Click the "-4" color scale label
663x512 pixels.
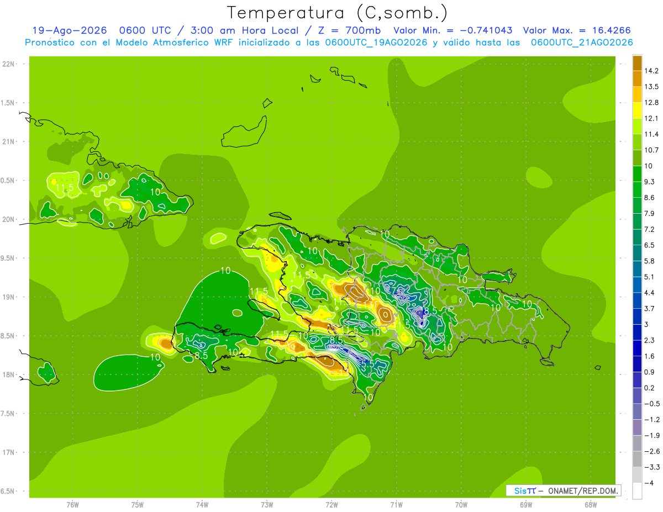tap(648, 483)
